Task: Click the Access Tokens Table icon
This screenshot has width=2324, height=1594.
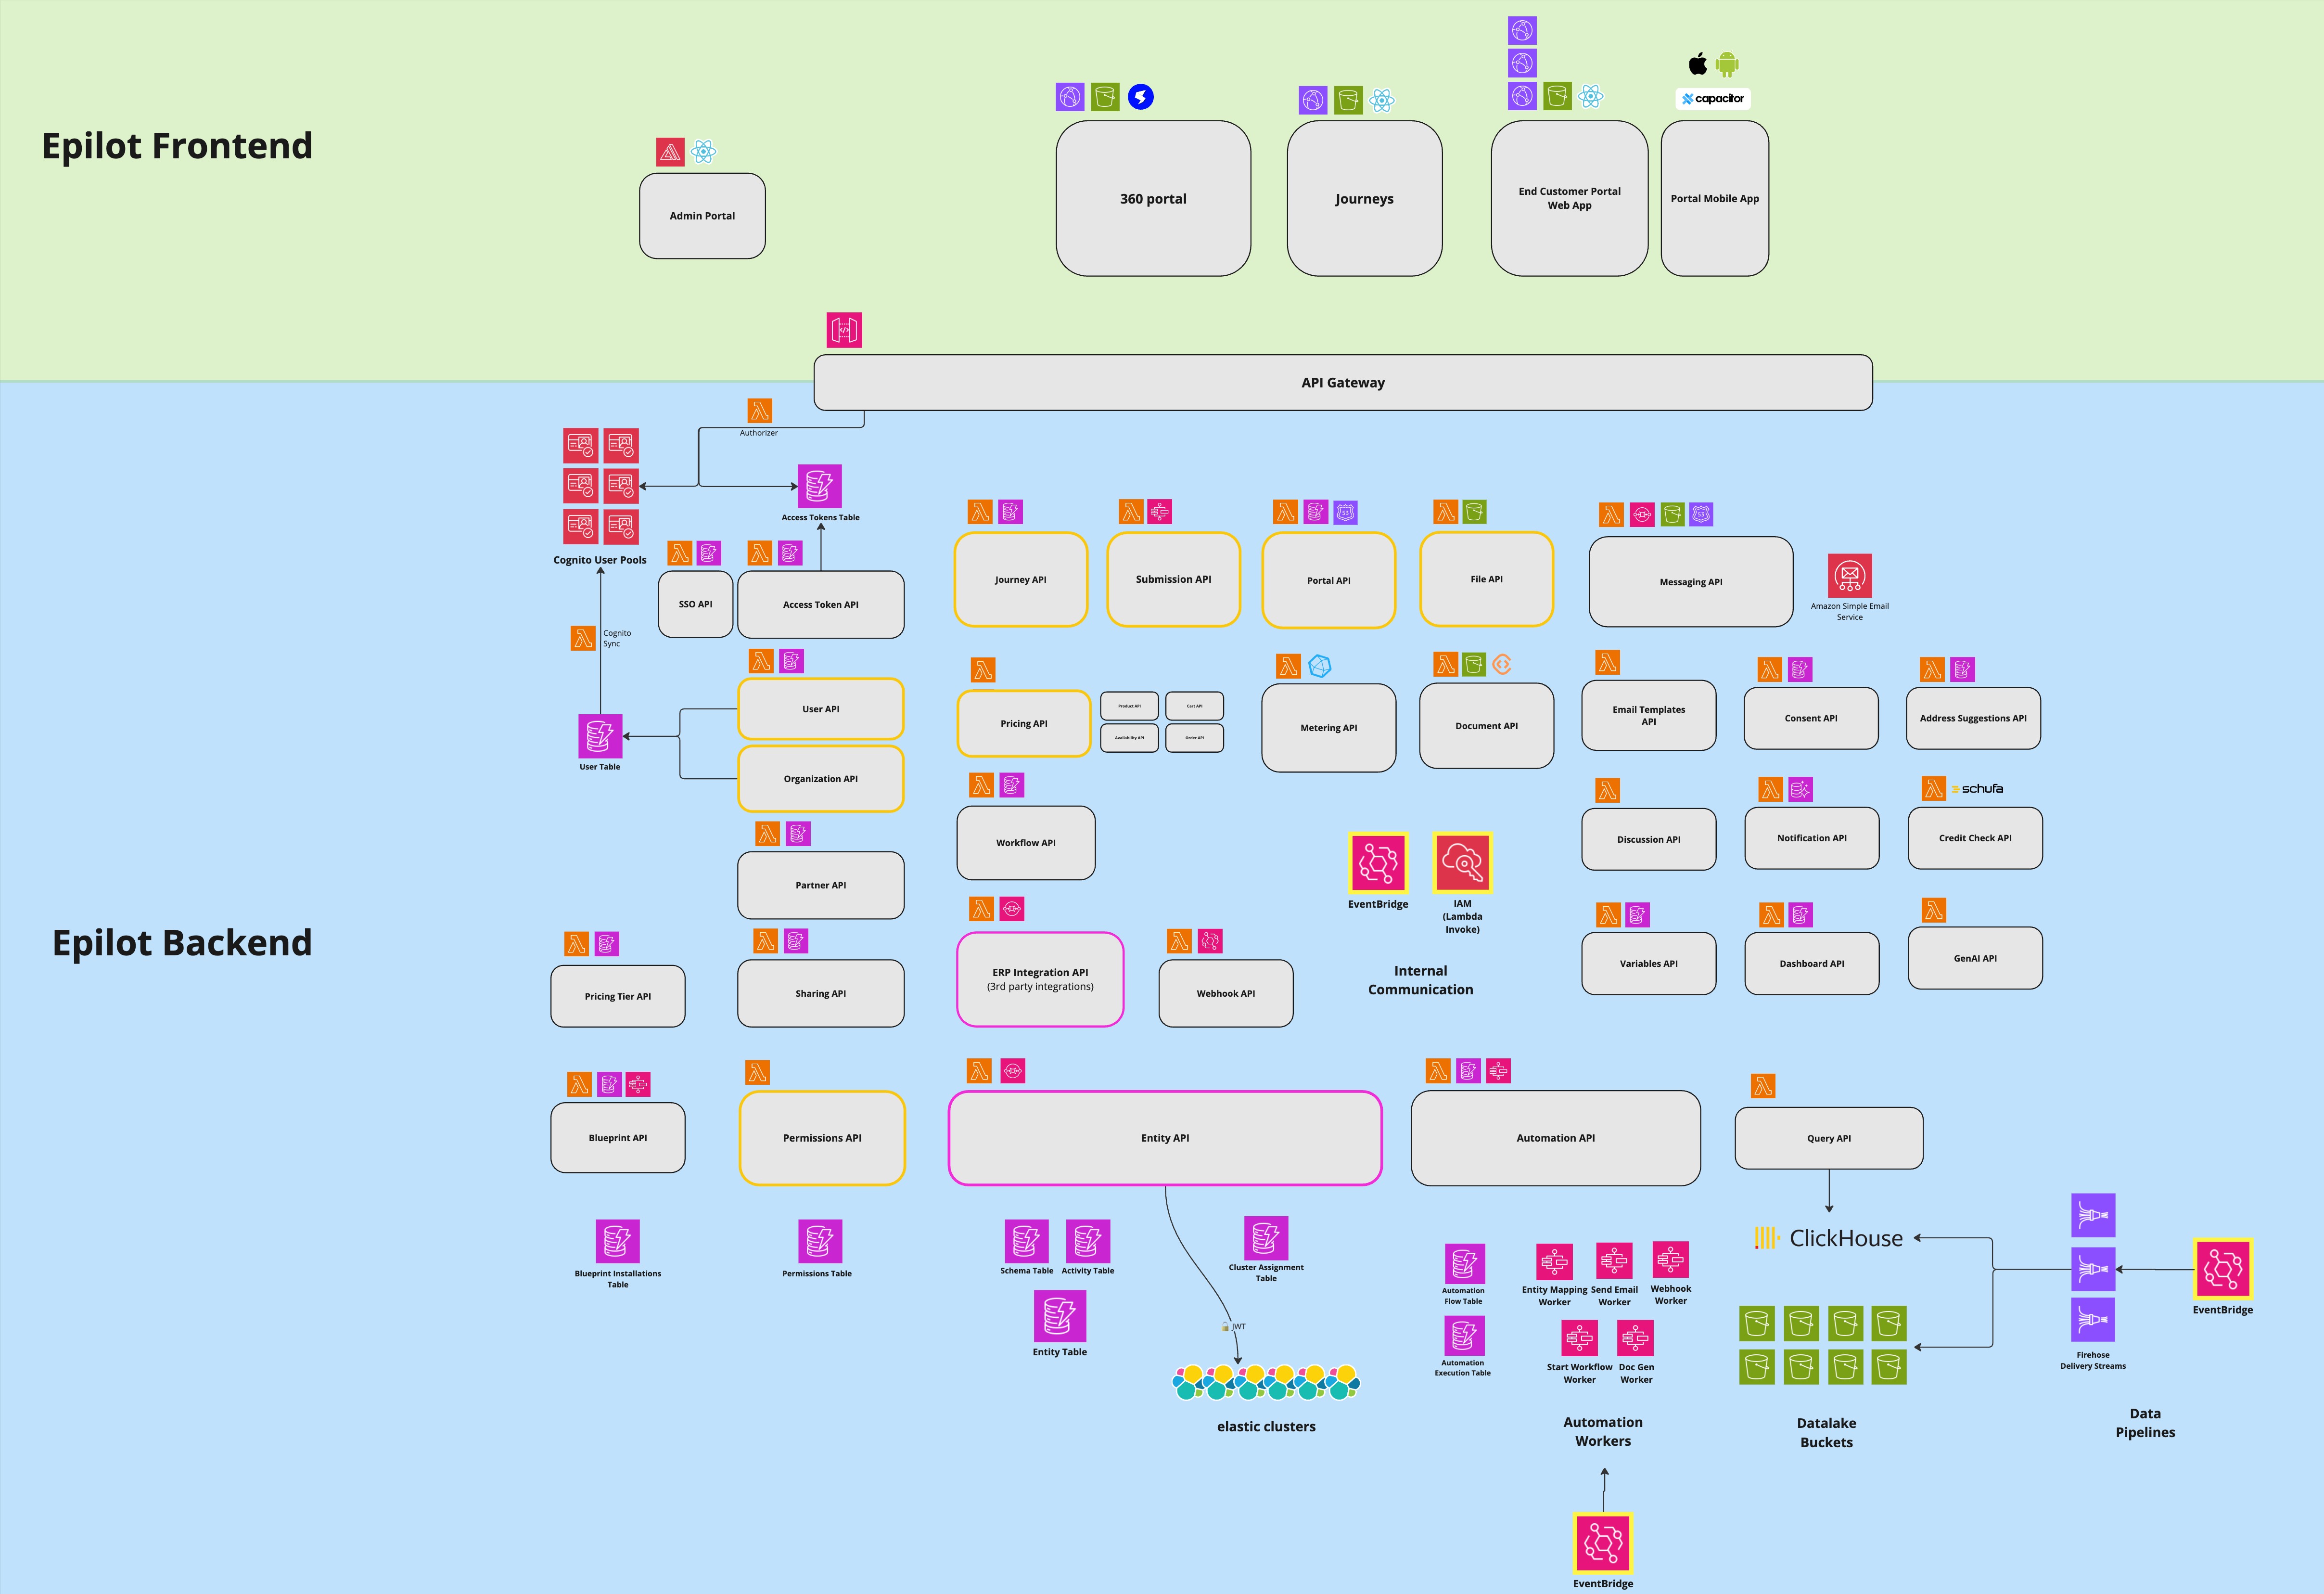Action: [819, 487]
